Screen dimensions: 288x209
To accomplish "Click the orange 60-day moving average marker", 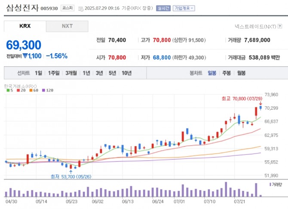I will coord(31,90).
